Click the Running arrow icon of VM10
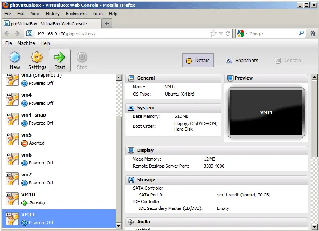This screenshot has width=319, height=231. (24, 203)
